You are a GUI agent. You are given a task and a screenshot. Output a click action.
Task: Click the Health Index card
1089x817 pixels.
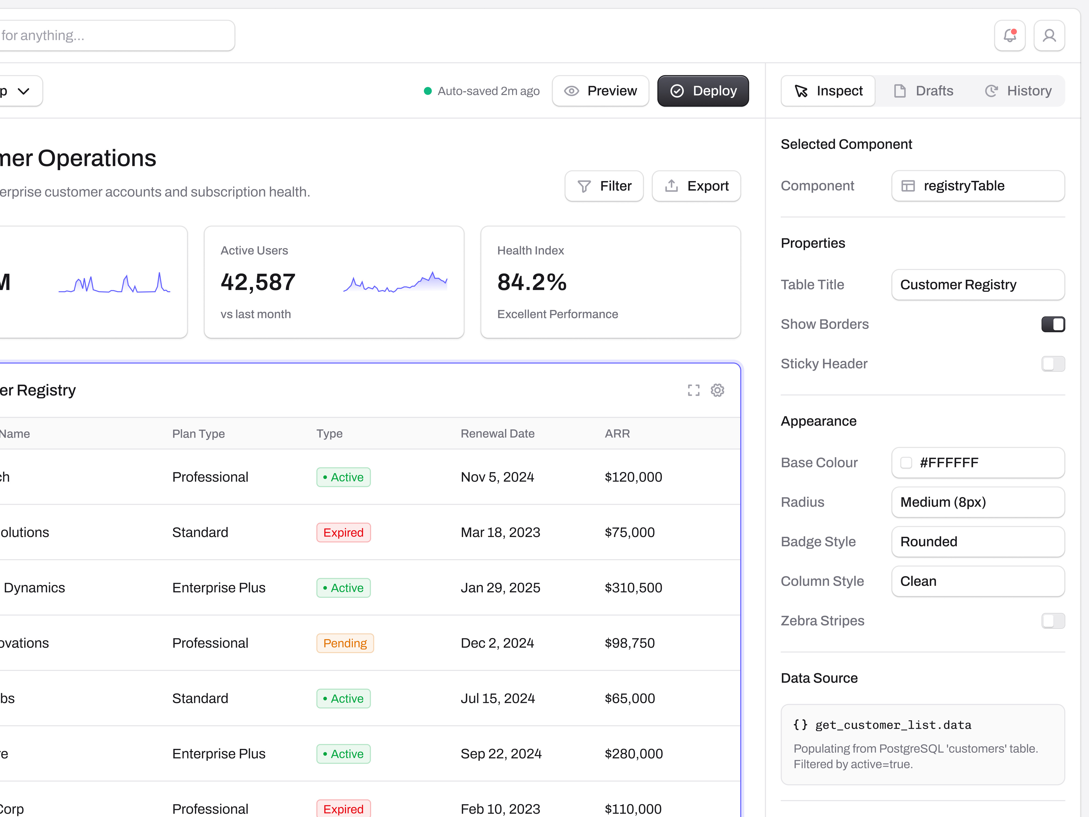click(610, 282)
